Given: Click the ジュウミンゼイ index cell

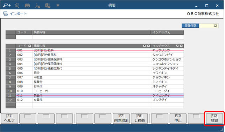Looking at the screenshot, I should [x=167, y=55].
